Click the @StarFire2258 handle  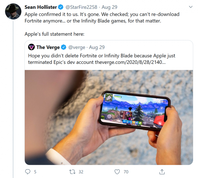click(83, 7)
